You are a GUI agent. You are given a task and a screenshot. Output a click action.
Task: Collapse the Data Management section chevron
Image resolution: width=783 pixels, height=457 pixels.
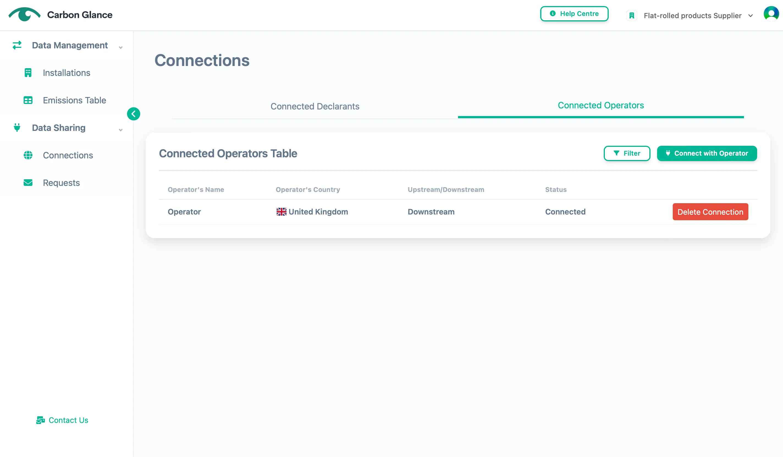pos(121,47)
